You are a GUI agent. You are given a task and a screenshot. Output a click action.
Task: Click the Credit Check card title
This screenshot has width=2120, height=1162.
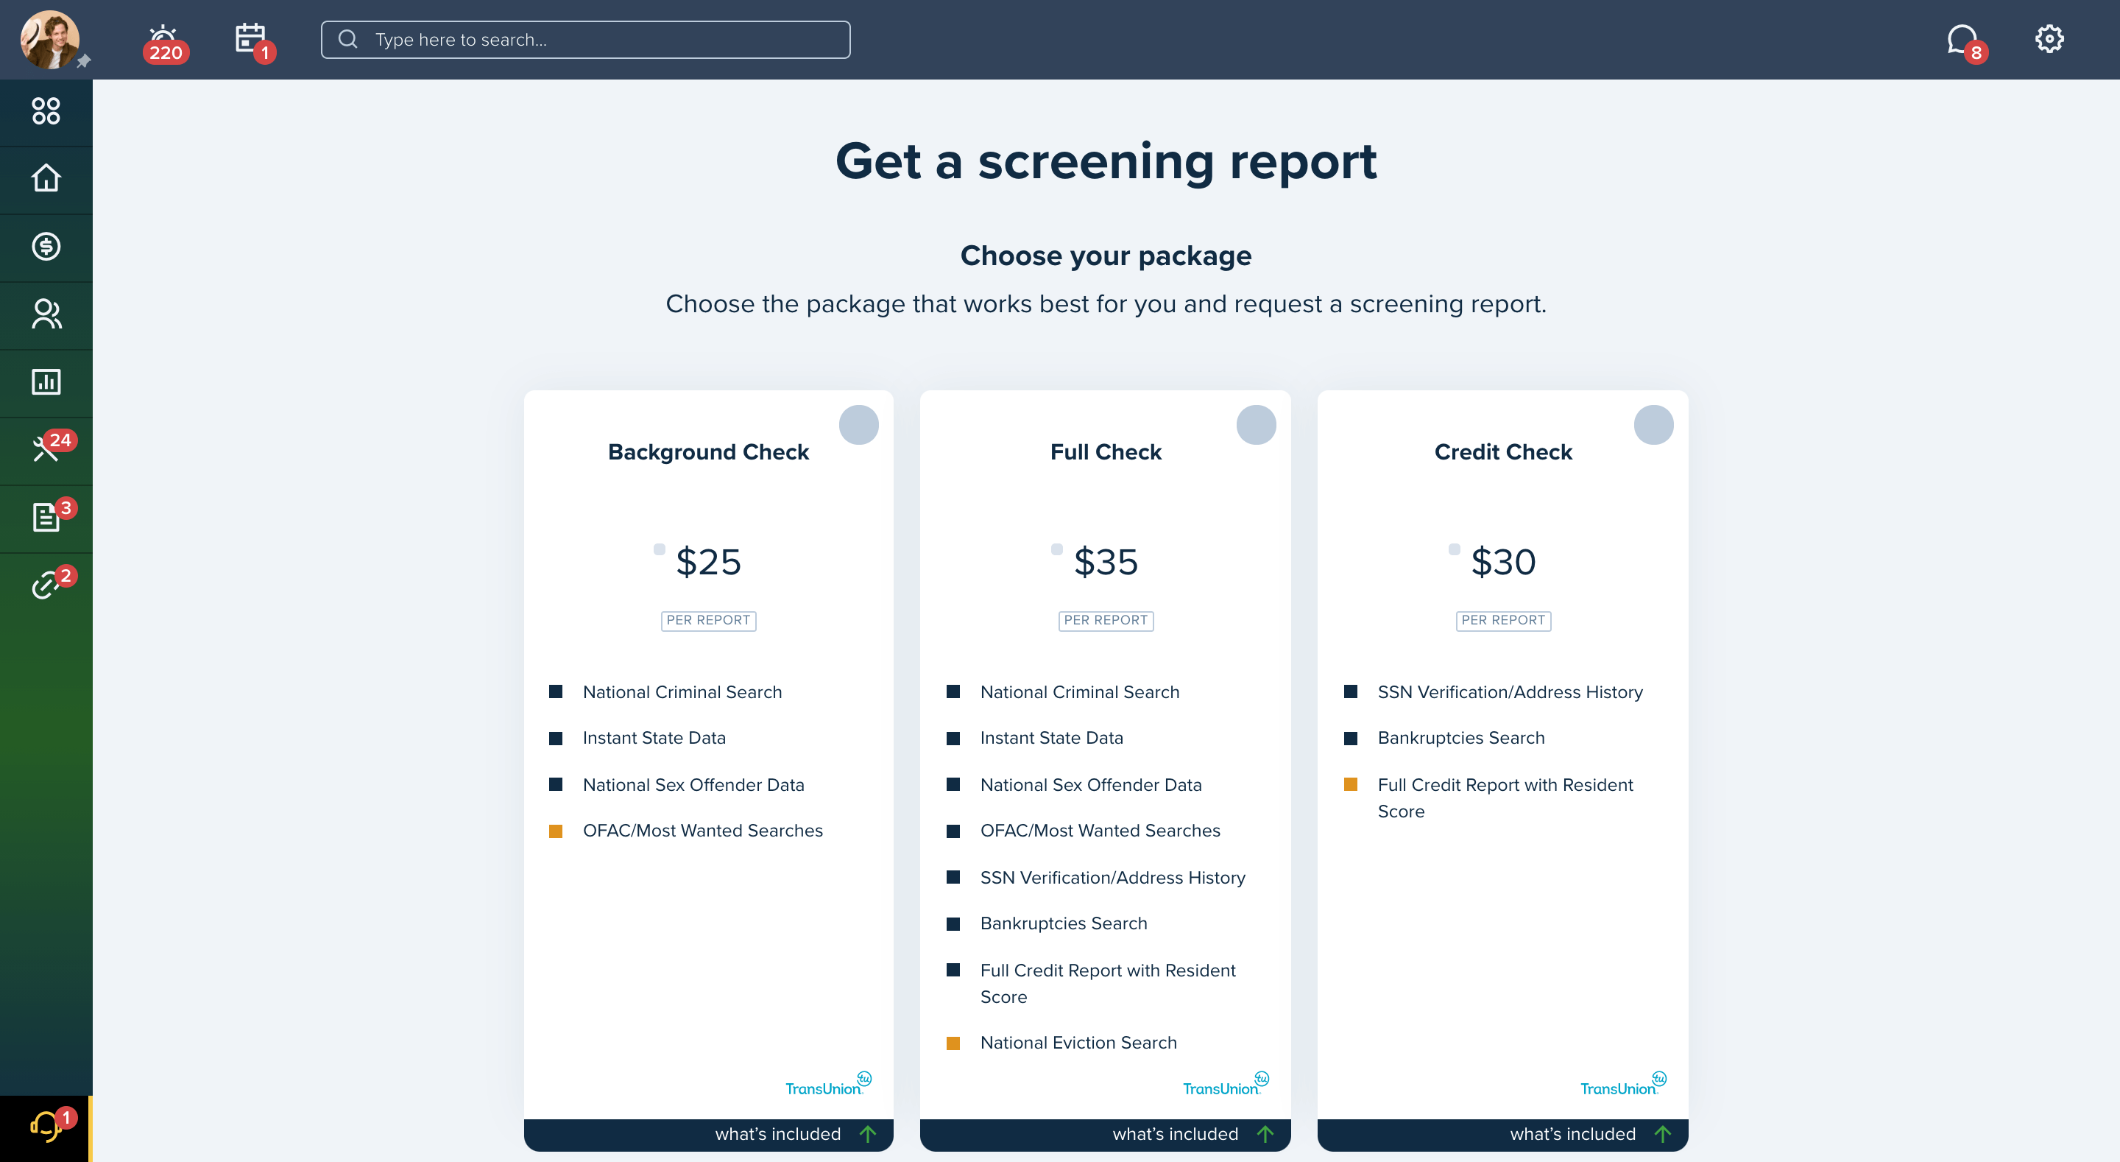coord(1502,452)
